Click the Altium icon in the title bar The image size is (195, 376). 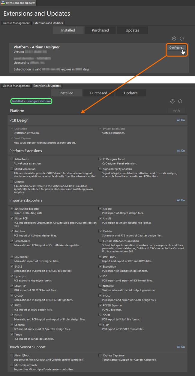click(x=2, y=3)
